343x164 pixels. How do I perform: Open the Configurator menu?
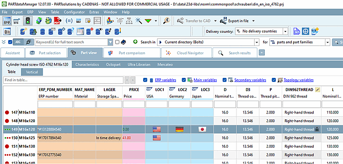74,12
